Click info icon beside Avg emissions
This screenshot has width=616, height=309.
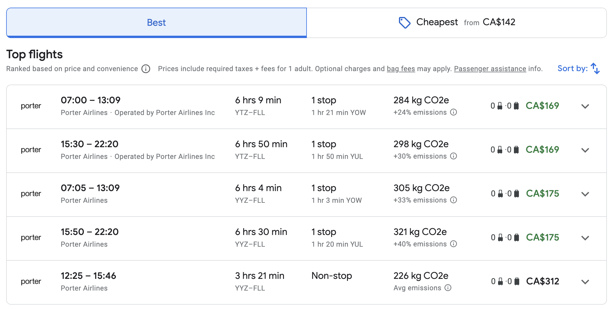[448, 288]
